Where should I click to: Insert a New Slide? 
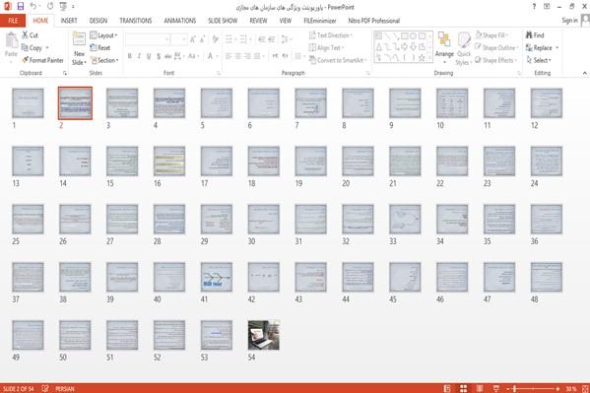[79, 49]
